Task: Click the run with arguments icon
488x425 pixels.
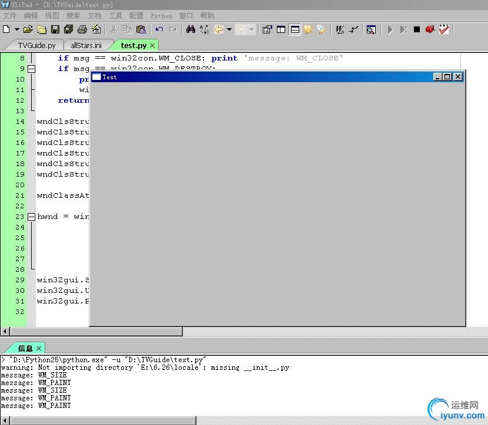Action: click(x=404, y=29)
